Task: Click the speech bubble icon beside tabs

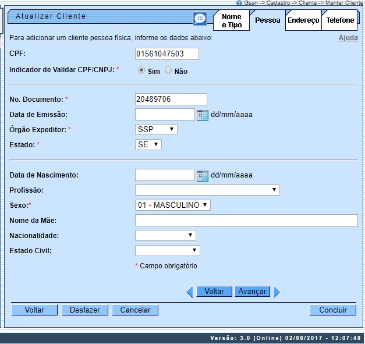Action: (x=200, y=19)
